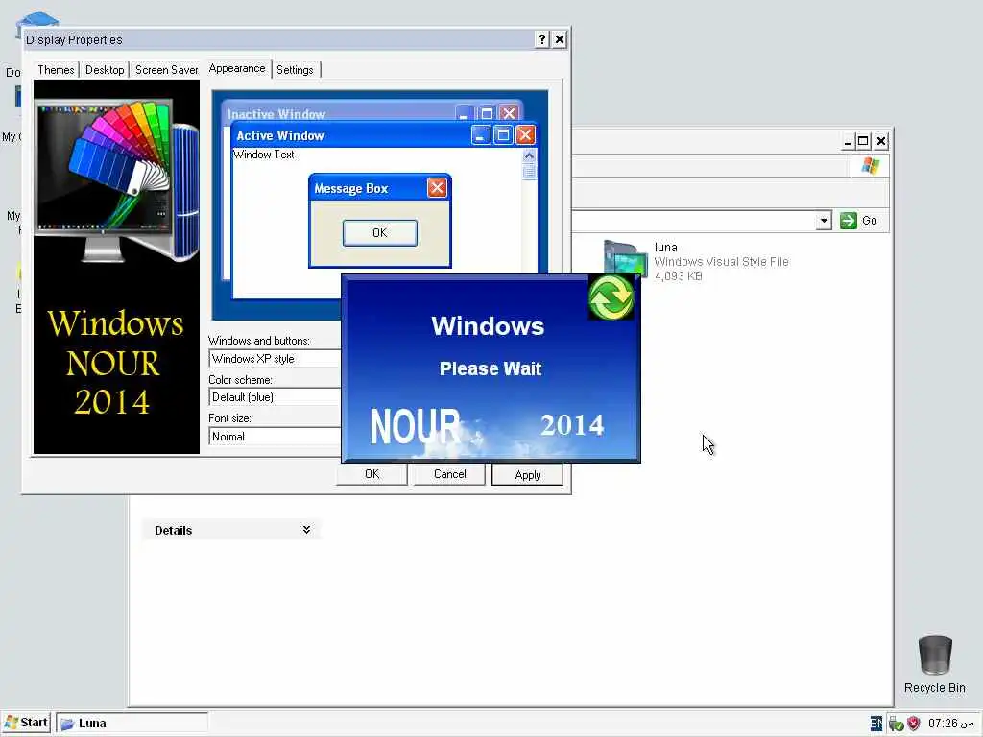Maximize the Luna folder window
983x737 pixels.
click(x=863, y=141)
